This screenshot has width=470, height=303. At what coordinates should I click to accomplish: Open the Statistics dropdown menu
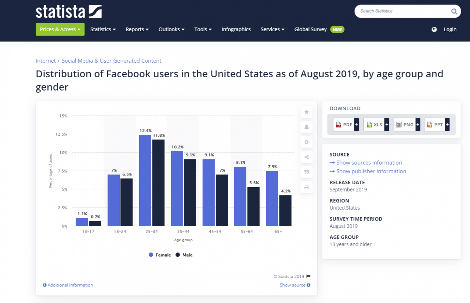point(103,29)
